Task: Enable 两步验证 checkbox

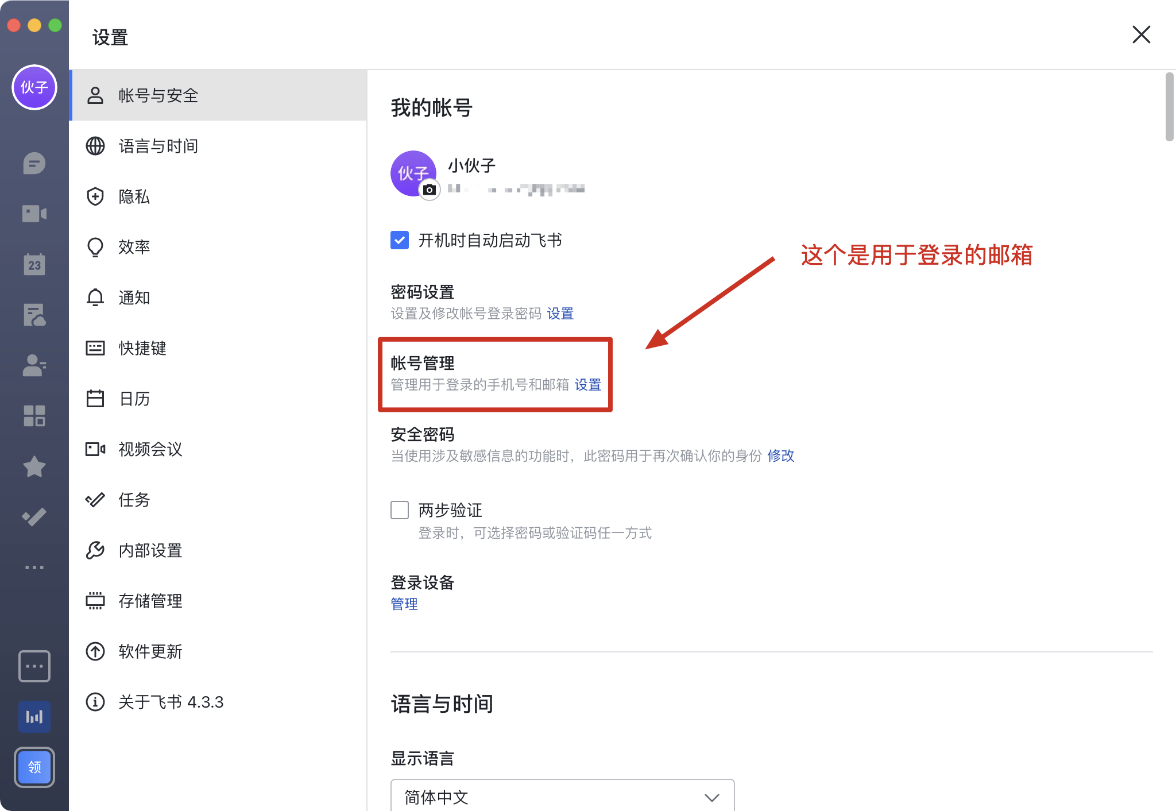Action: coord(399,510)
